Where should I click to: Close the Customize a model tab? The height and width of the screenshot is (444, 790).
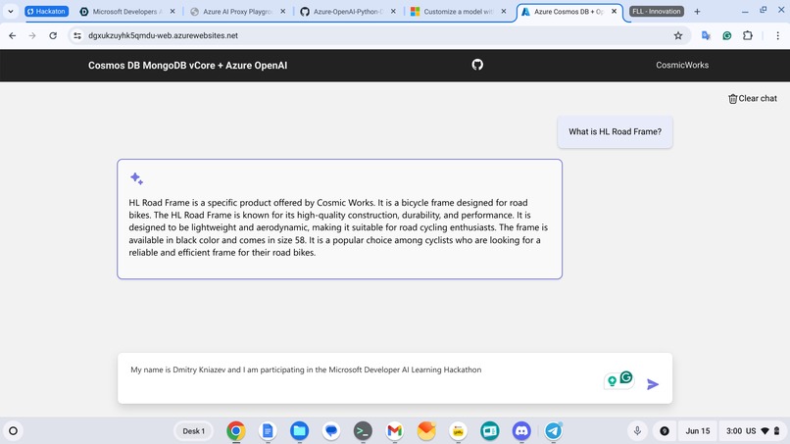(504, 11)
